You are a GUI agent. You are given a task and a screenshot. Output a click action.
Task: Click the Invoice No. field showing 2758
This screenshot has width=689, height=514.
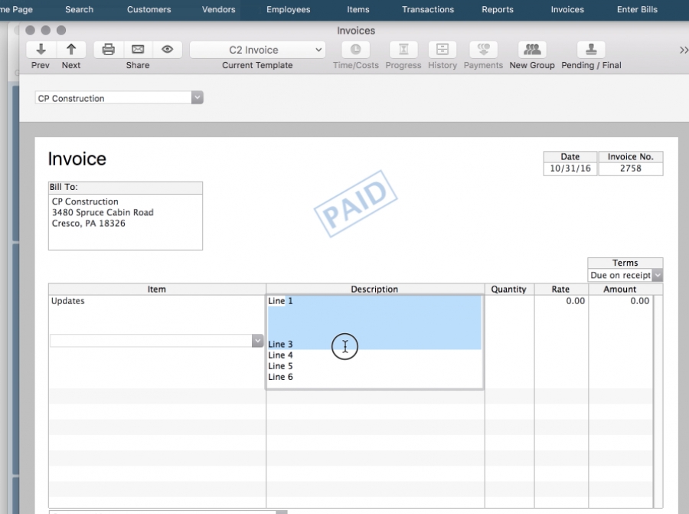click(630, 168)
